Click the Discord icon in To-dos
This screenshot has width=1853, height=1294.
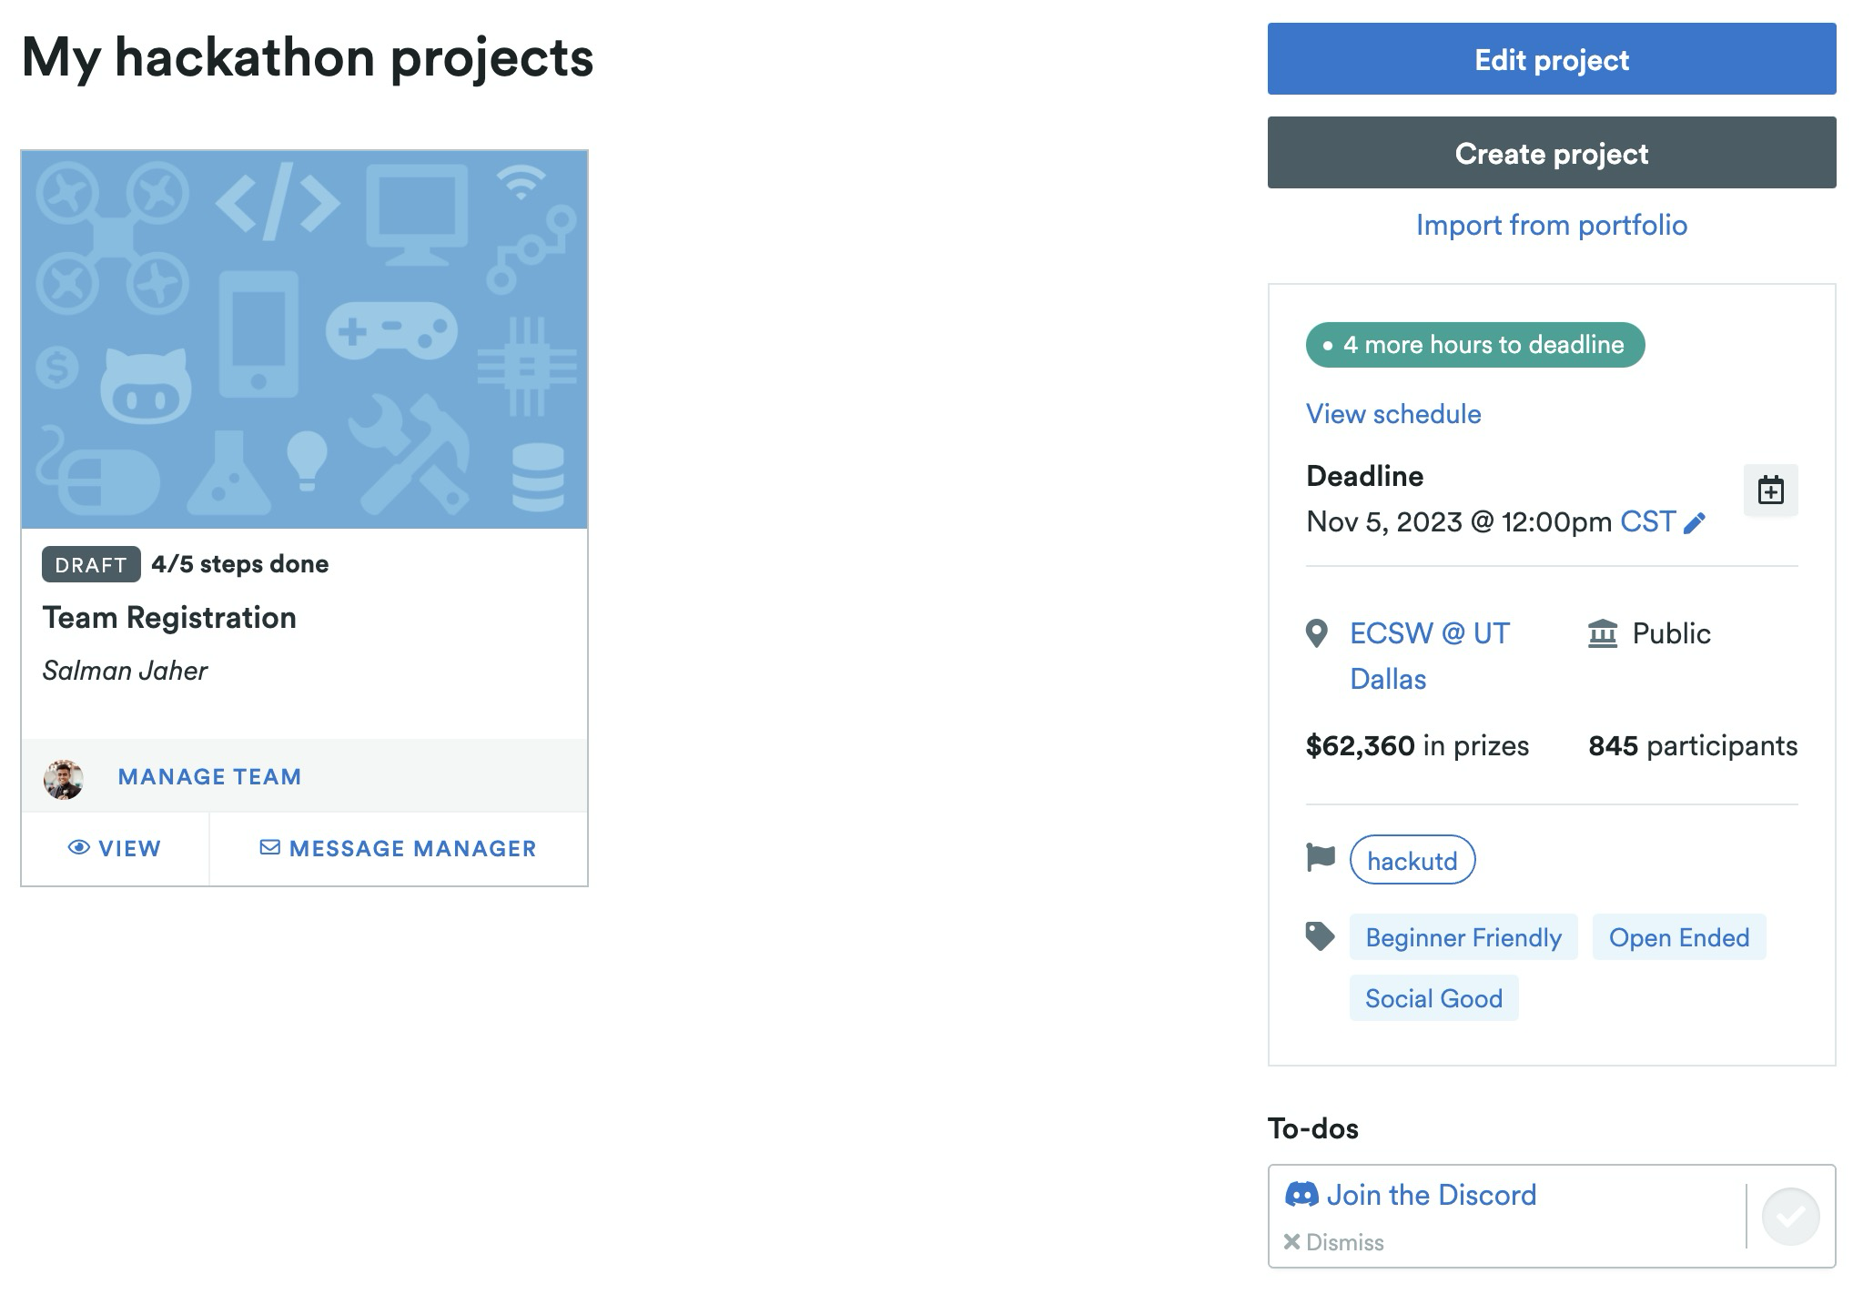coord(1303,1194)
